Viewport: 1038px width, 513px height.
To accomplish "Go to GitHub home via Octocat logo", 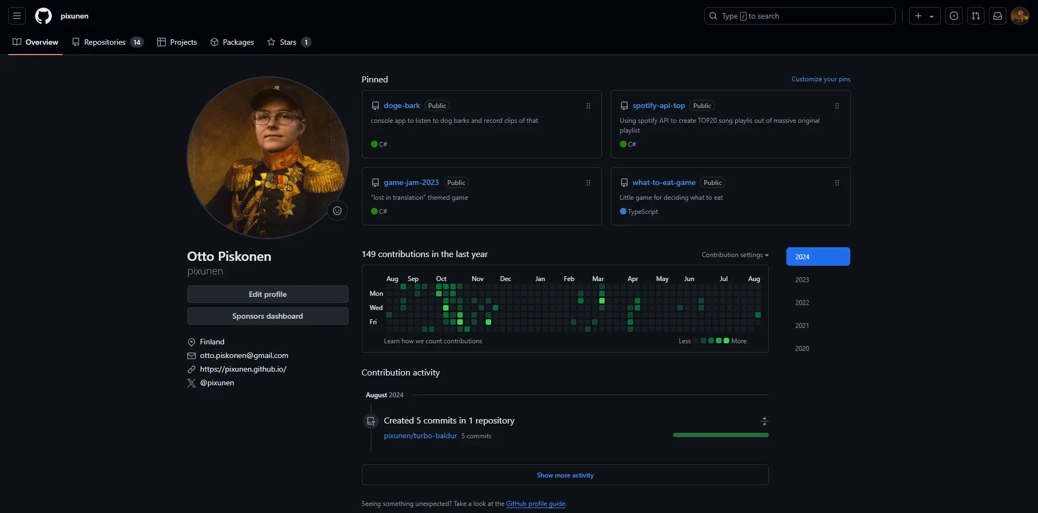I will coord(44,16).
